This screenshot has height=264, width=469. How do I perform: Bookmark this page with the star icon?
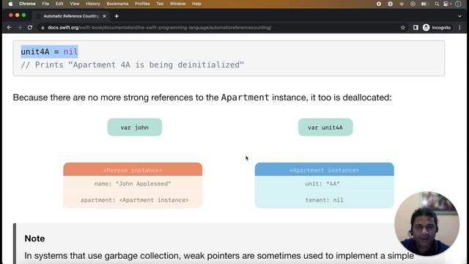403,28
